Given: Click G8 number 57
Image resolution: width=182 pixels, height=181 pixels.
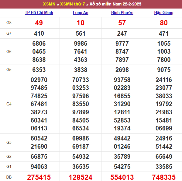Looking at the screenshot, I should pos(122,23).
